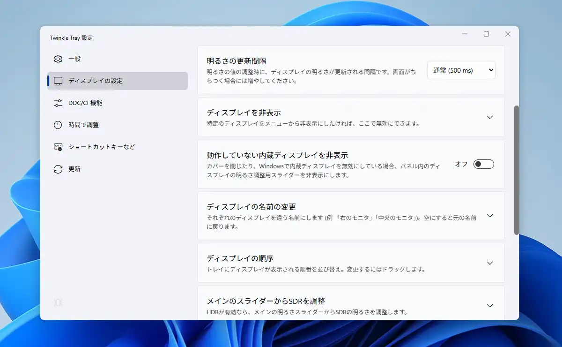
Task: Click the gear icon beside 一般
Action: [x=58, y=59]
